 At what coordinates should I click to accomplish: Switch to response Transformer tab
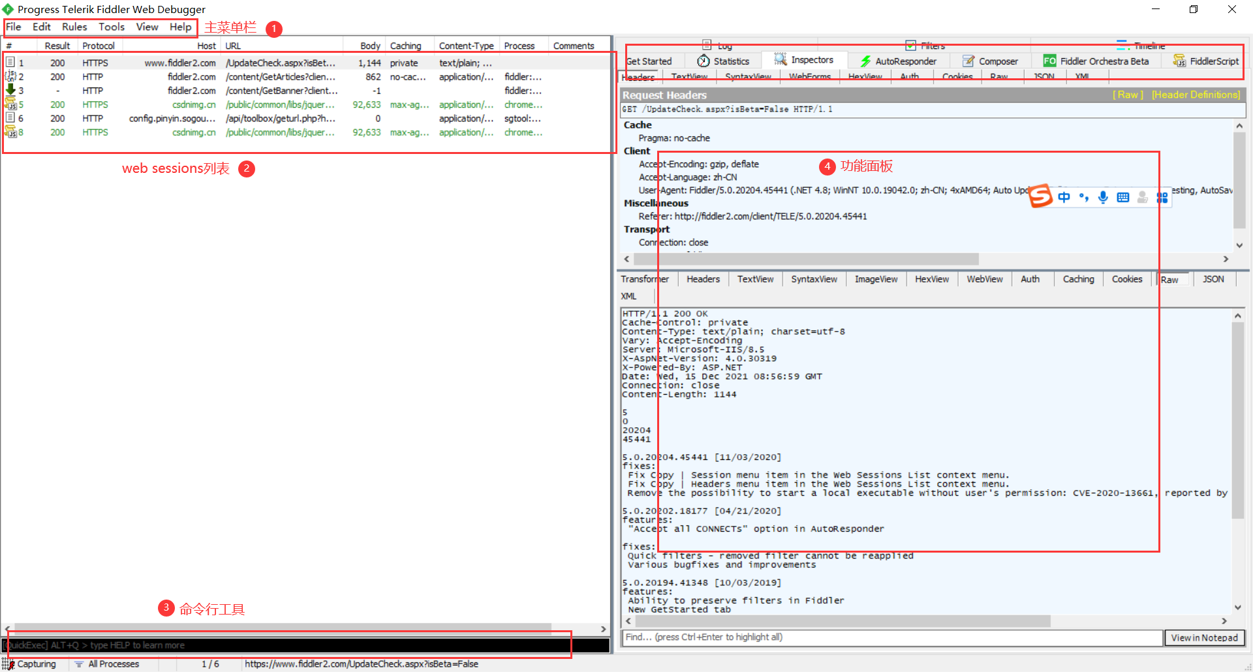[645, 279]
